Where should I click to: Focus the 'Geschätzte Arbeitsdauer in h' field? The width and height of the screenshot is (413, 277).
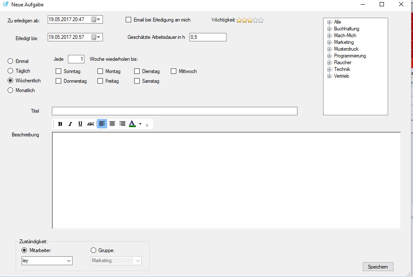(x=208, y=37)
